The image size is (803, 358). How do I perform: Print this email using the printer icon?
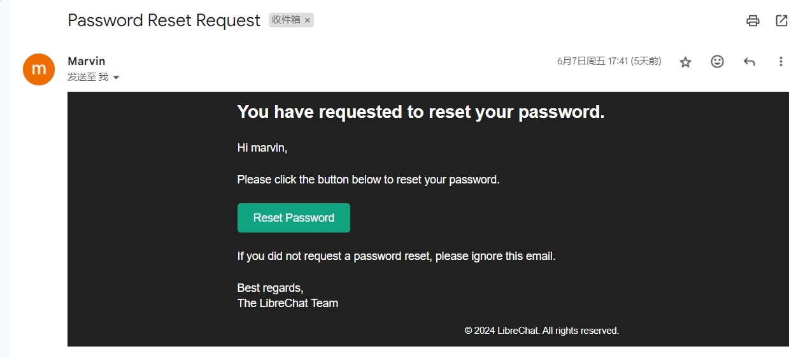tap(753, 20)
